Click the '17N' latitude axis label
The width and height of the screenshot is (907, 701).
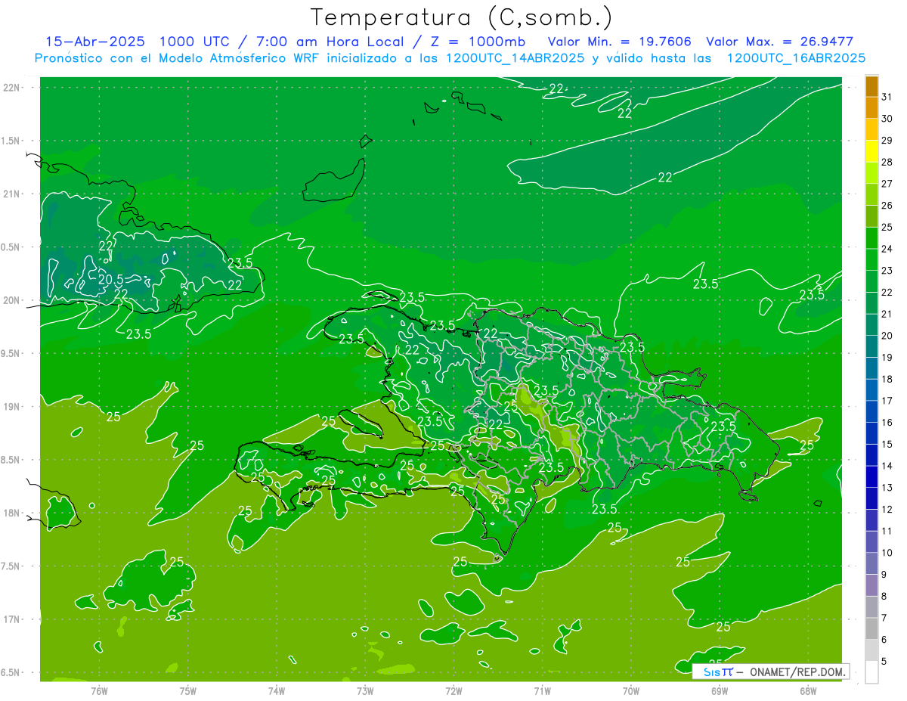(x=11, y=619)
